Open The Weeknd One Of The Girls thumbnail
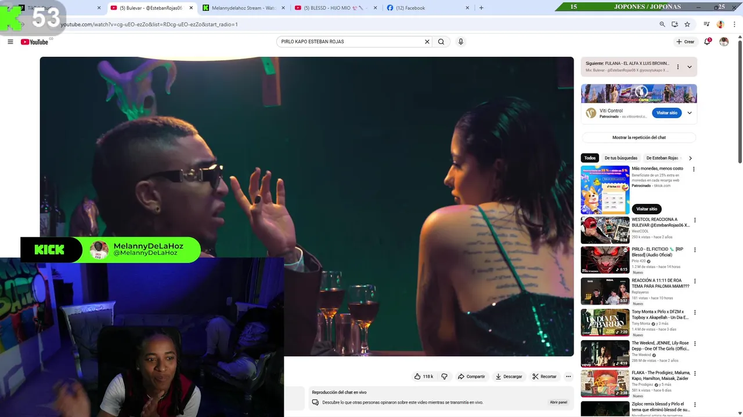The width and height of the screenshot is (743, 417). pos(605,354)
